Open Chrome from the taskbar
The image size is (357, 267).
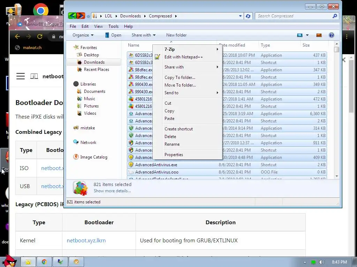44,262
